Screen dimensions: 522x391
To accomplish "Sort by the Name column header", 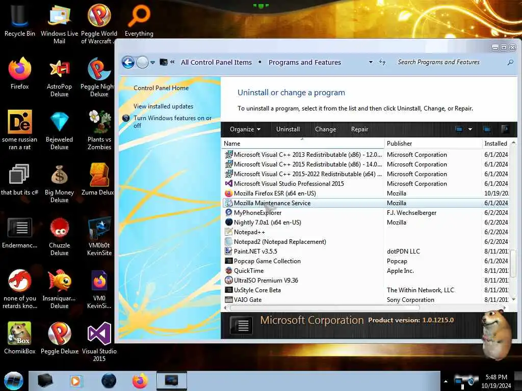I will tap(303, 144).
